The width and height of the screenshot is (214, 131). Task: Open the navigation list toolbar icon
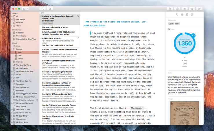tap(185, 9)
